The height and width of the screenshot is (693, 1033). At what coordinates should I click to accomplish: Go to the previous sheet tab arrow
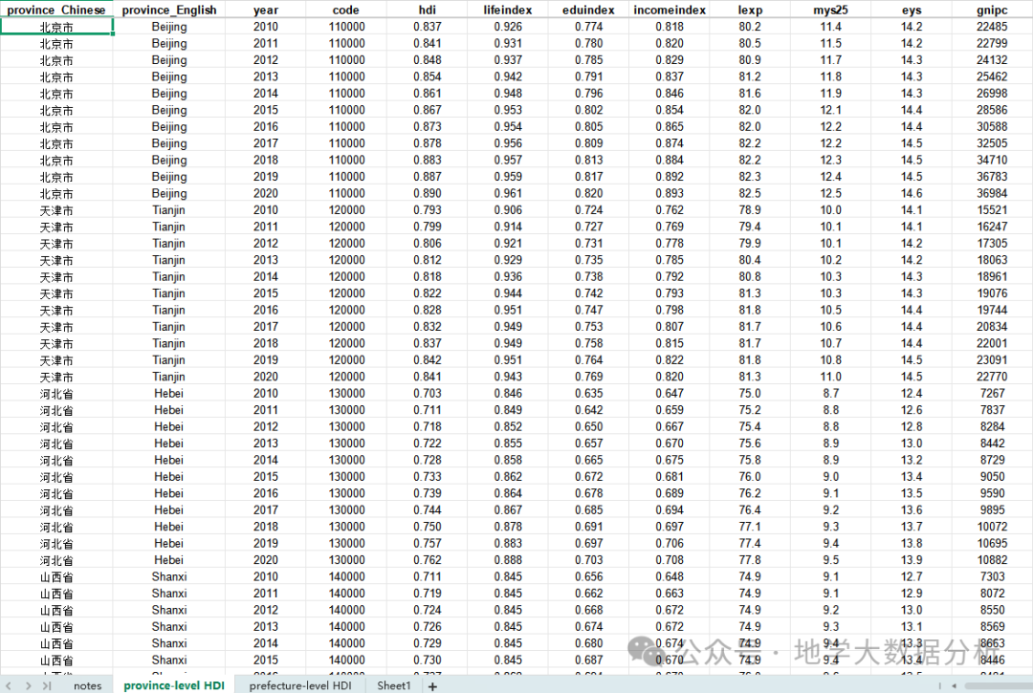pyautogui.click(x=10, y=685)
